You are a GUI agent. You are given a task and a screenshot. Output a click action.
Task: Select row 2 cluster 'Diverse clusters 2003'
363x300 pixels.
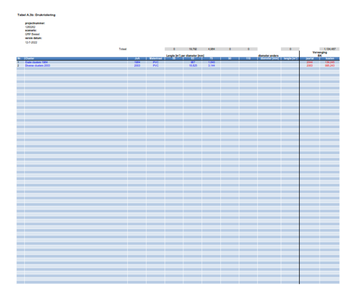(39, 65)
